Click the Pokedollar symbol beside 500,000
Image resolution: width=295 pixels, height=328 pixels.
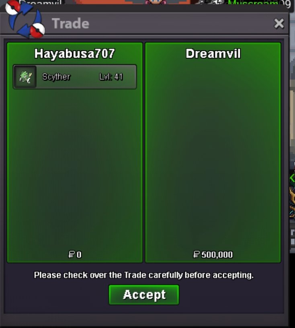pos(196,254)
